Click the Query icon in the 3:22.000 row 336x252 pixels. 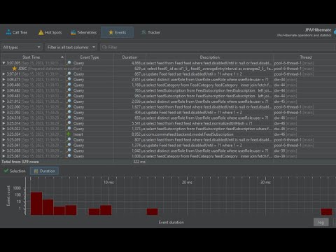click(x=69, y=107)
